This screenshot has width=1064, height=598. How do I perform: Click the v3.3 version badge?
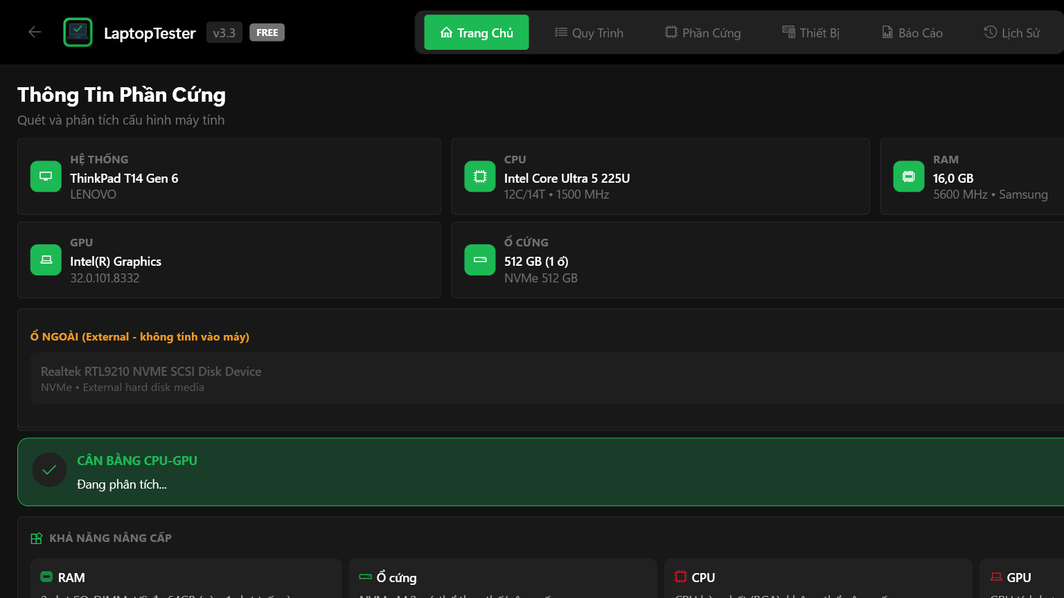click(x=224, y=33)
